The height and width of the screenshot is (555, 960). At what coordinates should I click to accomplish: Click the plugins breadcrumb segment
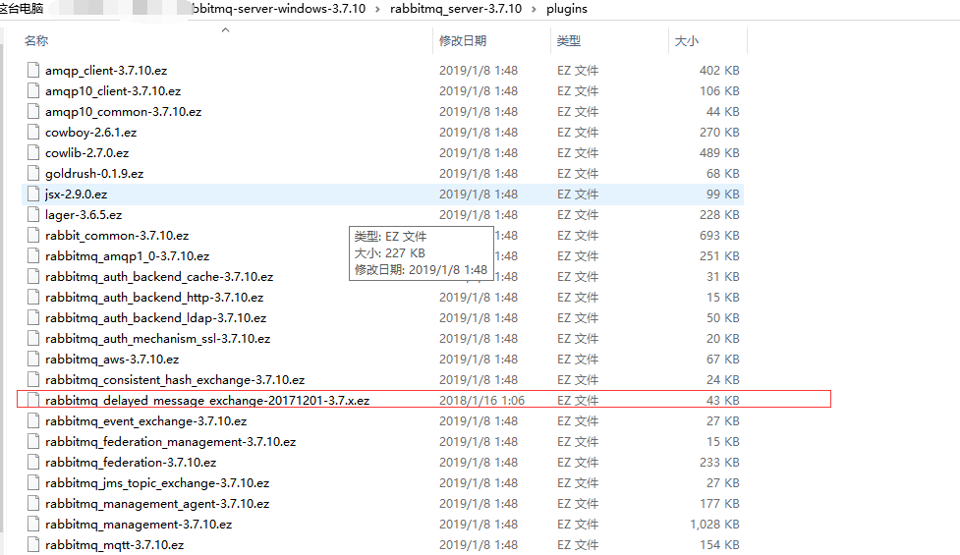pyautogui.click(x=567, y=9)
